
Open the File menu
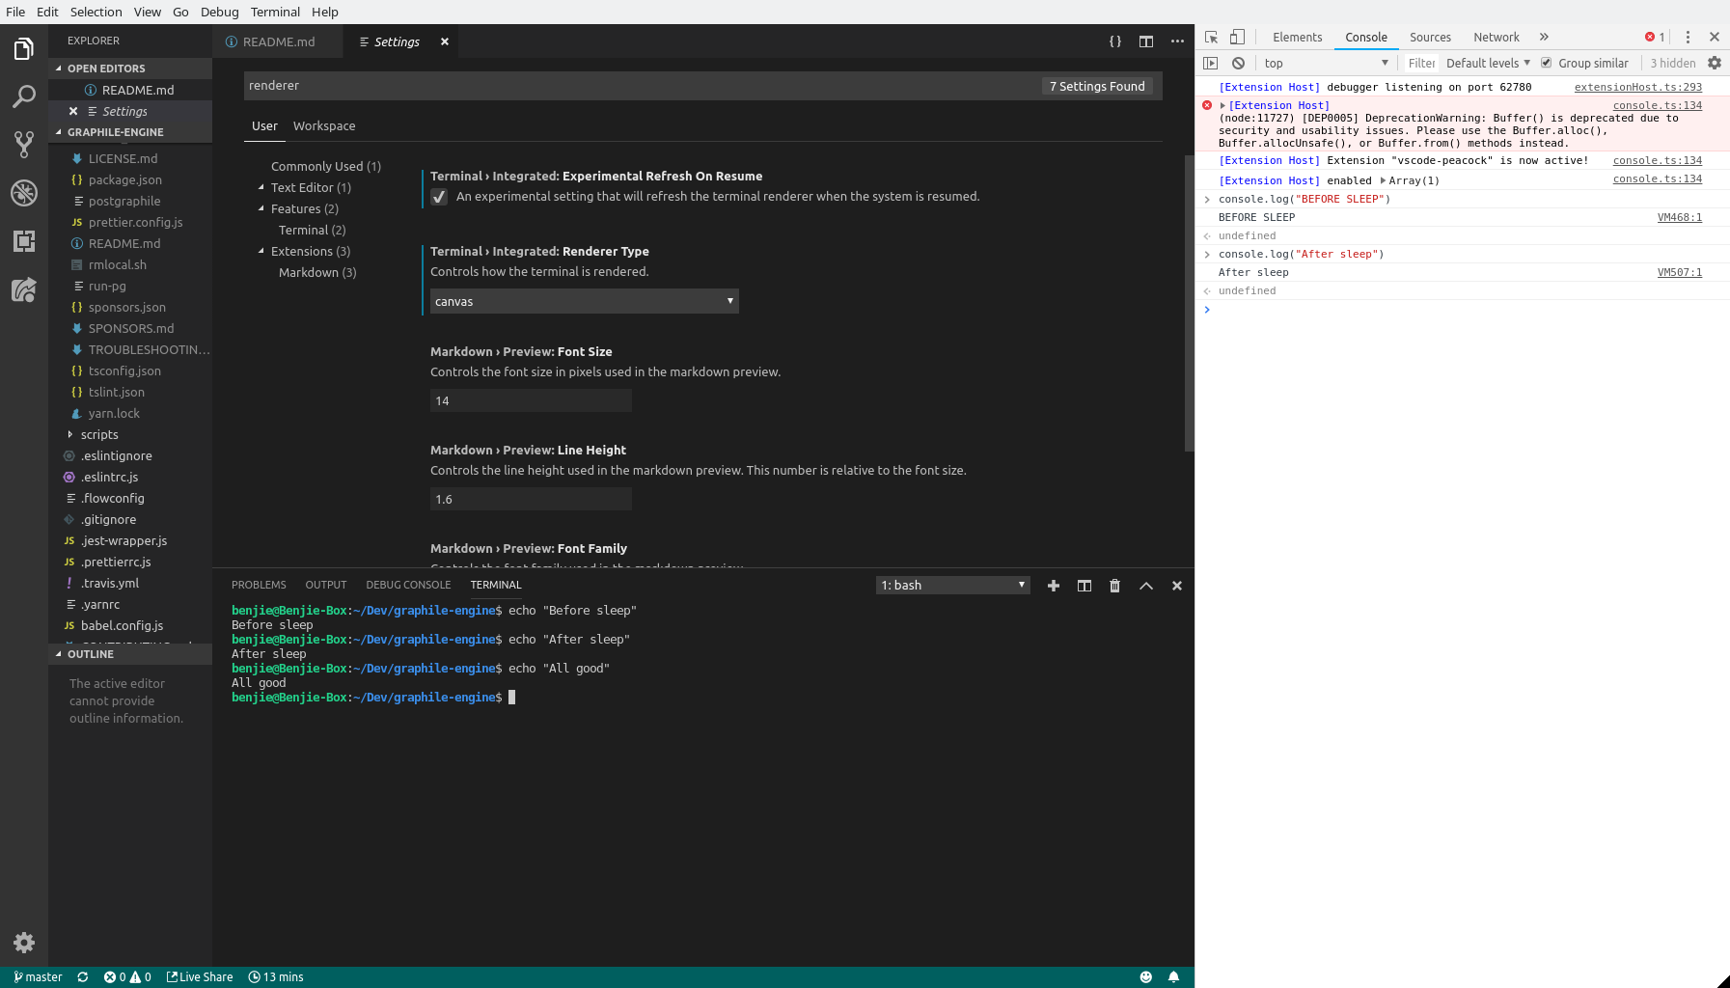15,12
